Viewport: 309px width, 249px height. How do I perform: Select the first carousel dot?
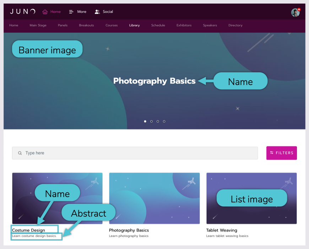pyautogui.click(x=145, y=121)
